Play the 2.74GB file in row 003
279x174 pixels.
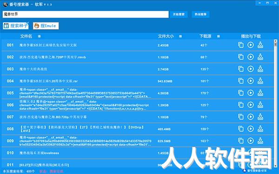[x=251, y=69]
